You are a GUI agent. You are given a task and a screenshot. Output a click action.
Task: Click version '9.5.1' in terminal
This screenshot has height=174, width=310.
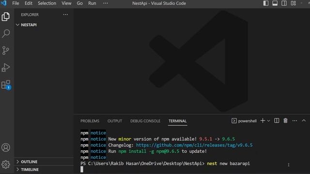pyautogui.click(x=205, y=139)
